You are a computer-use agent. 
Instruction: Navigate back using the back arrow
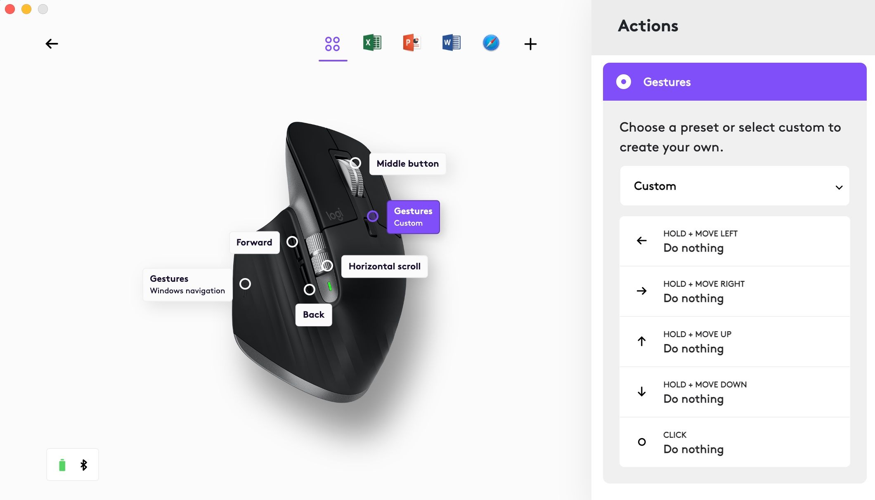tap(52, 43)
